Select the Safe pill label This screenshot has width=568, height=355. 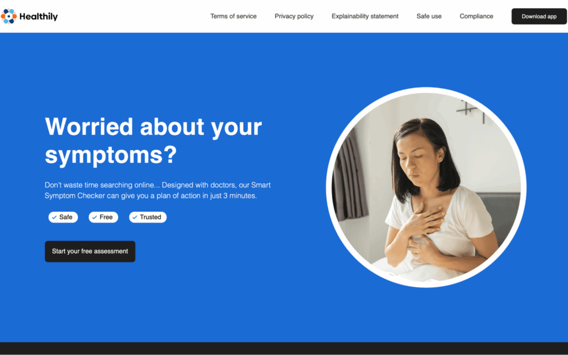pos(63,217)
